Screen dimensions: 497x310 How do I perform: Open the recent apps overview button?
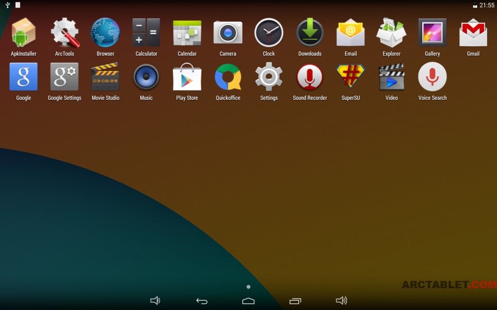(295, 301)
